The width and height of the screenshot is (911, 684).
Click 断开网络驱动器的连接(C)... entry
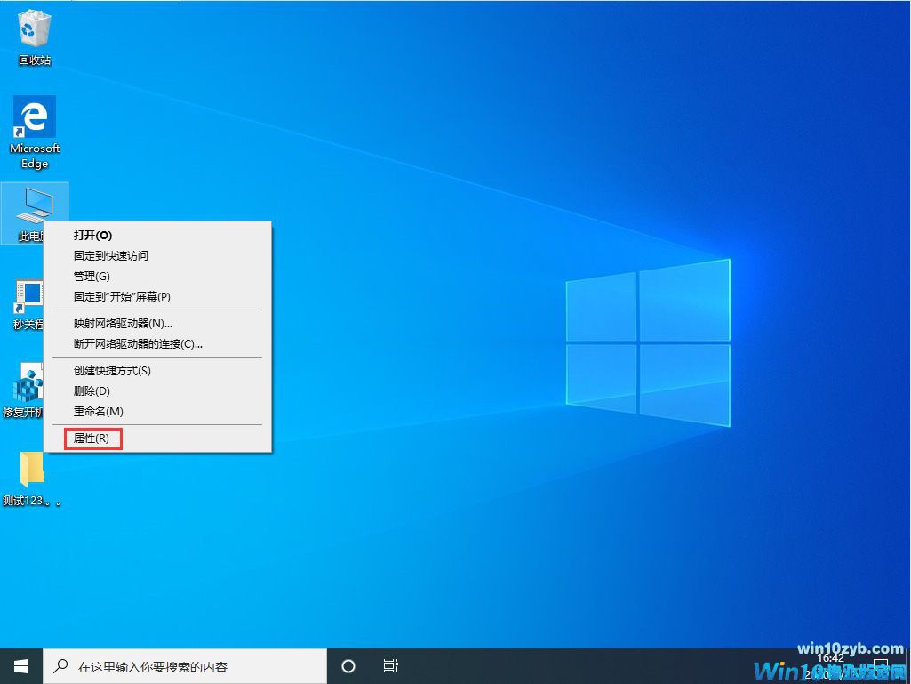[138, 344]
